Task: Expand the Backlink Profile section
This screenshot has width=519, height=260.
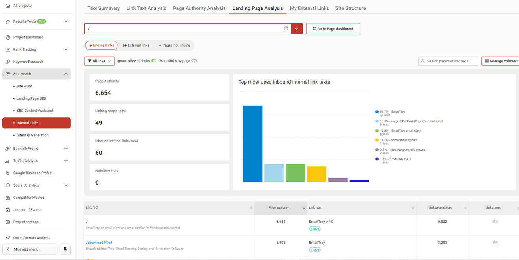Action: [x=66, y=149]
